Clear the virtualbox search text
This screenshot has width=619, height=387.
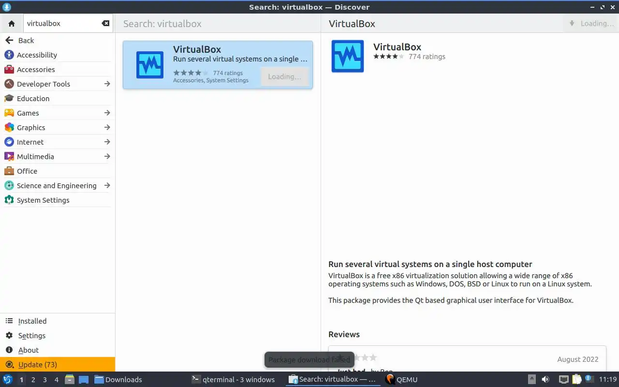(x=105, y=23)
